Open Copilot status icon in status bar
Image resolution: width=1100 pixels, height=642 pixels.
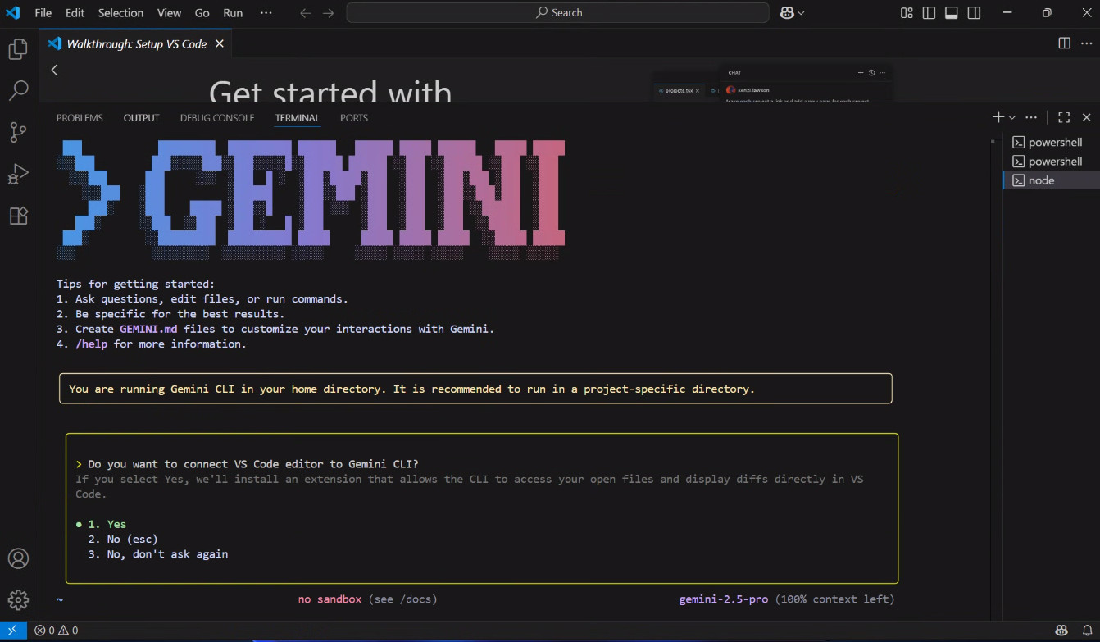point(1061,631)
